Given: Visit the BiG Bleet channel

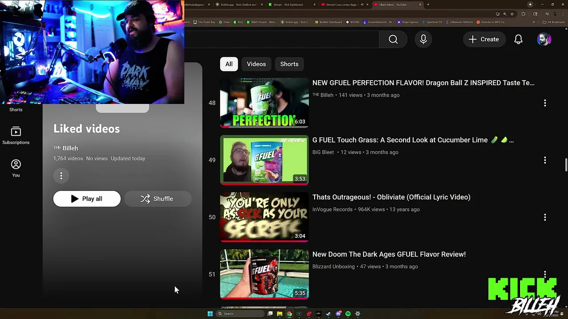Looking at the screenshot, I should coord(323,152).
